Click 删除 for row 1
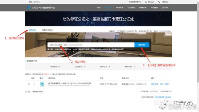Screen dimensions: 199x112 click(167, 84)
